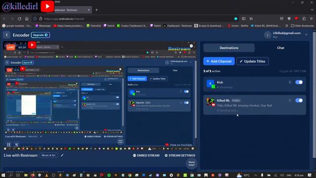Screen dimensions: 316x178
Task: Show hidden system tray icons
Action: [x=255, y=175]
